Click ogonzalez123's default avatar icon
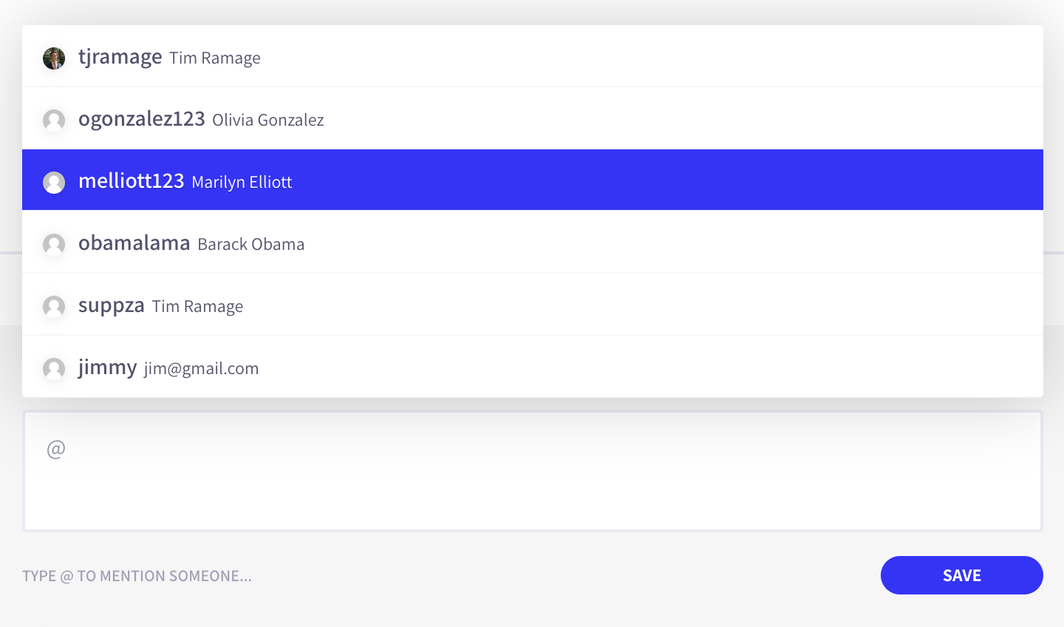Screen dimensions: 1064x627 [x=54, y=121]
